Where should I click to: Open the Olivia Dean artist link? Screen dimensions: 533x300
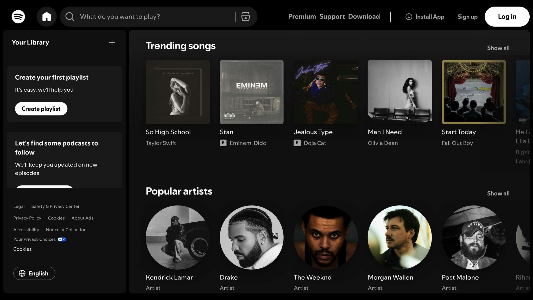pyautogui.click(x=383, y=143)
